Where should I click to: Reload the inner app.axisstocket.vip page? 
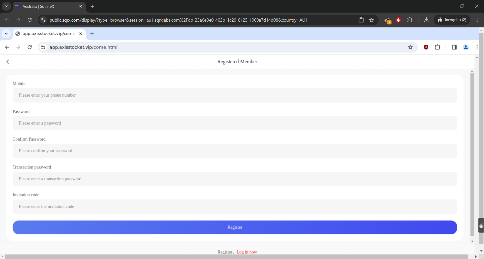coord(29,47)
